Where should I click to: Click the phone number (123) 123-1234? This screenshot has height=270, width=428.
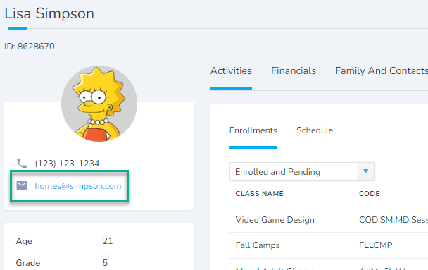coord(67,164)
